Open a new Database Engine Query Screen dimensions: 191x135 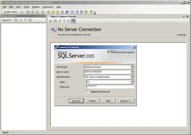click(x=22, y=12)
